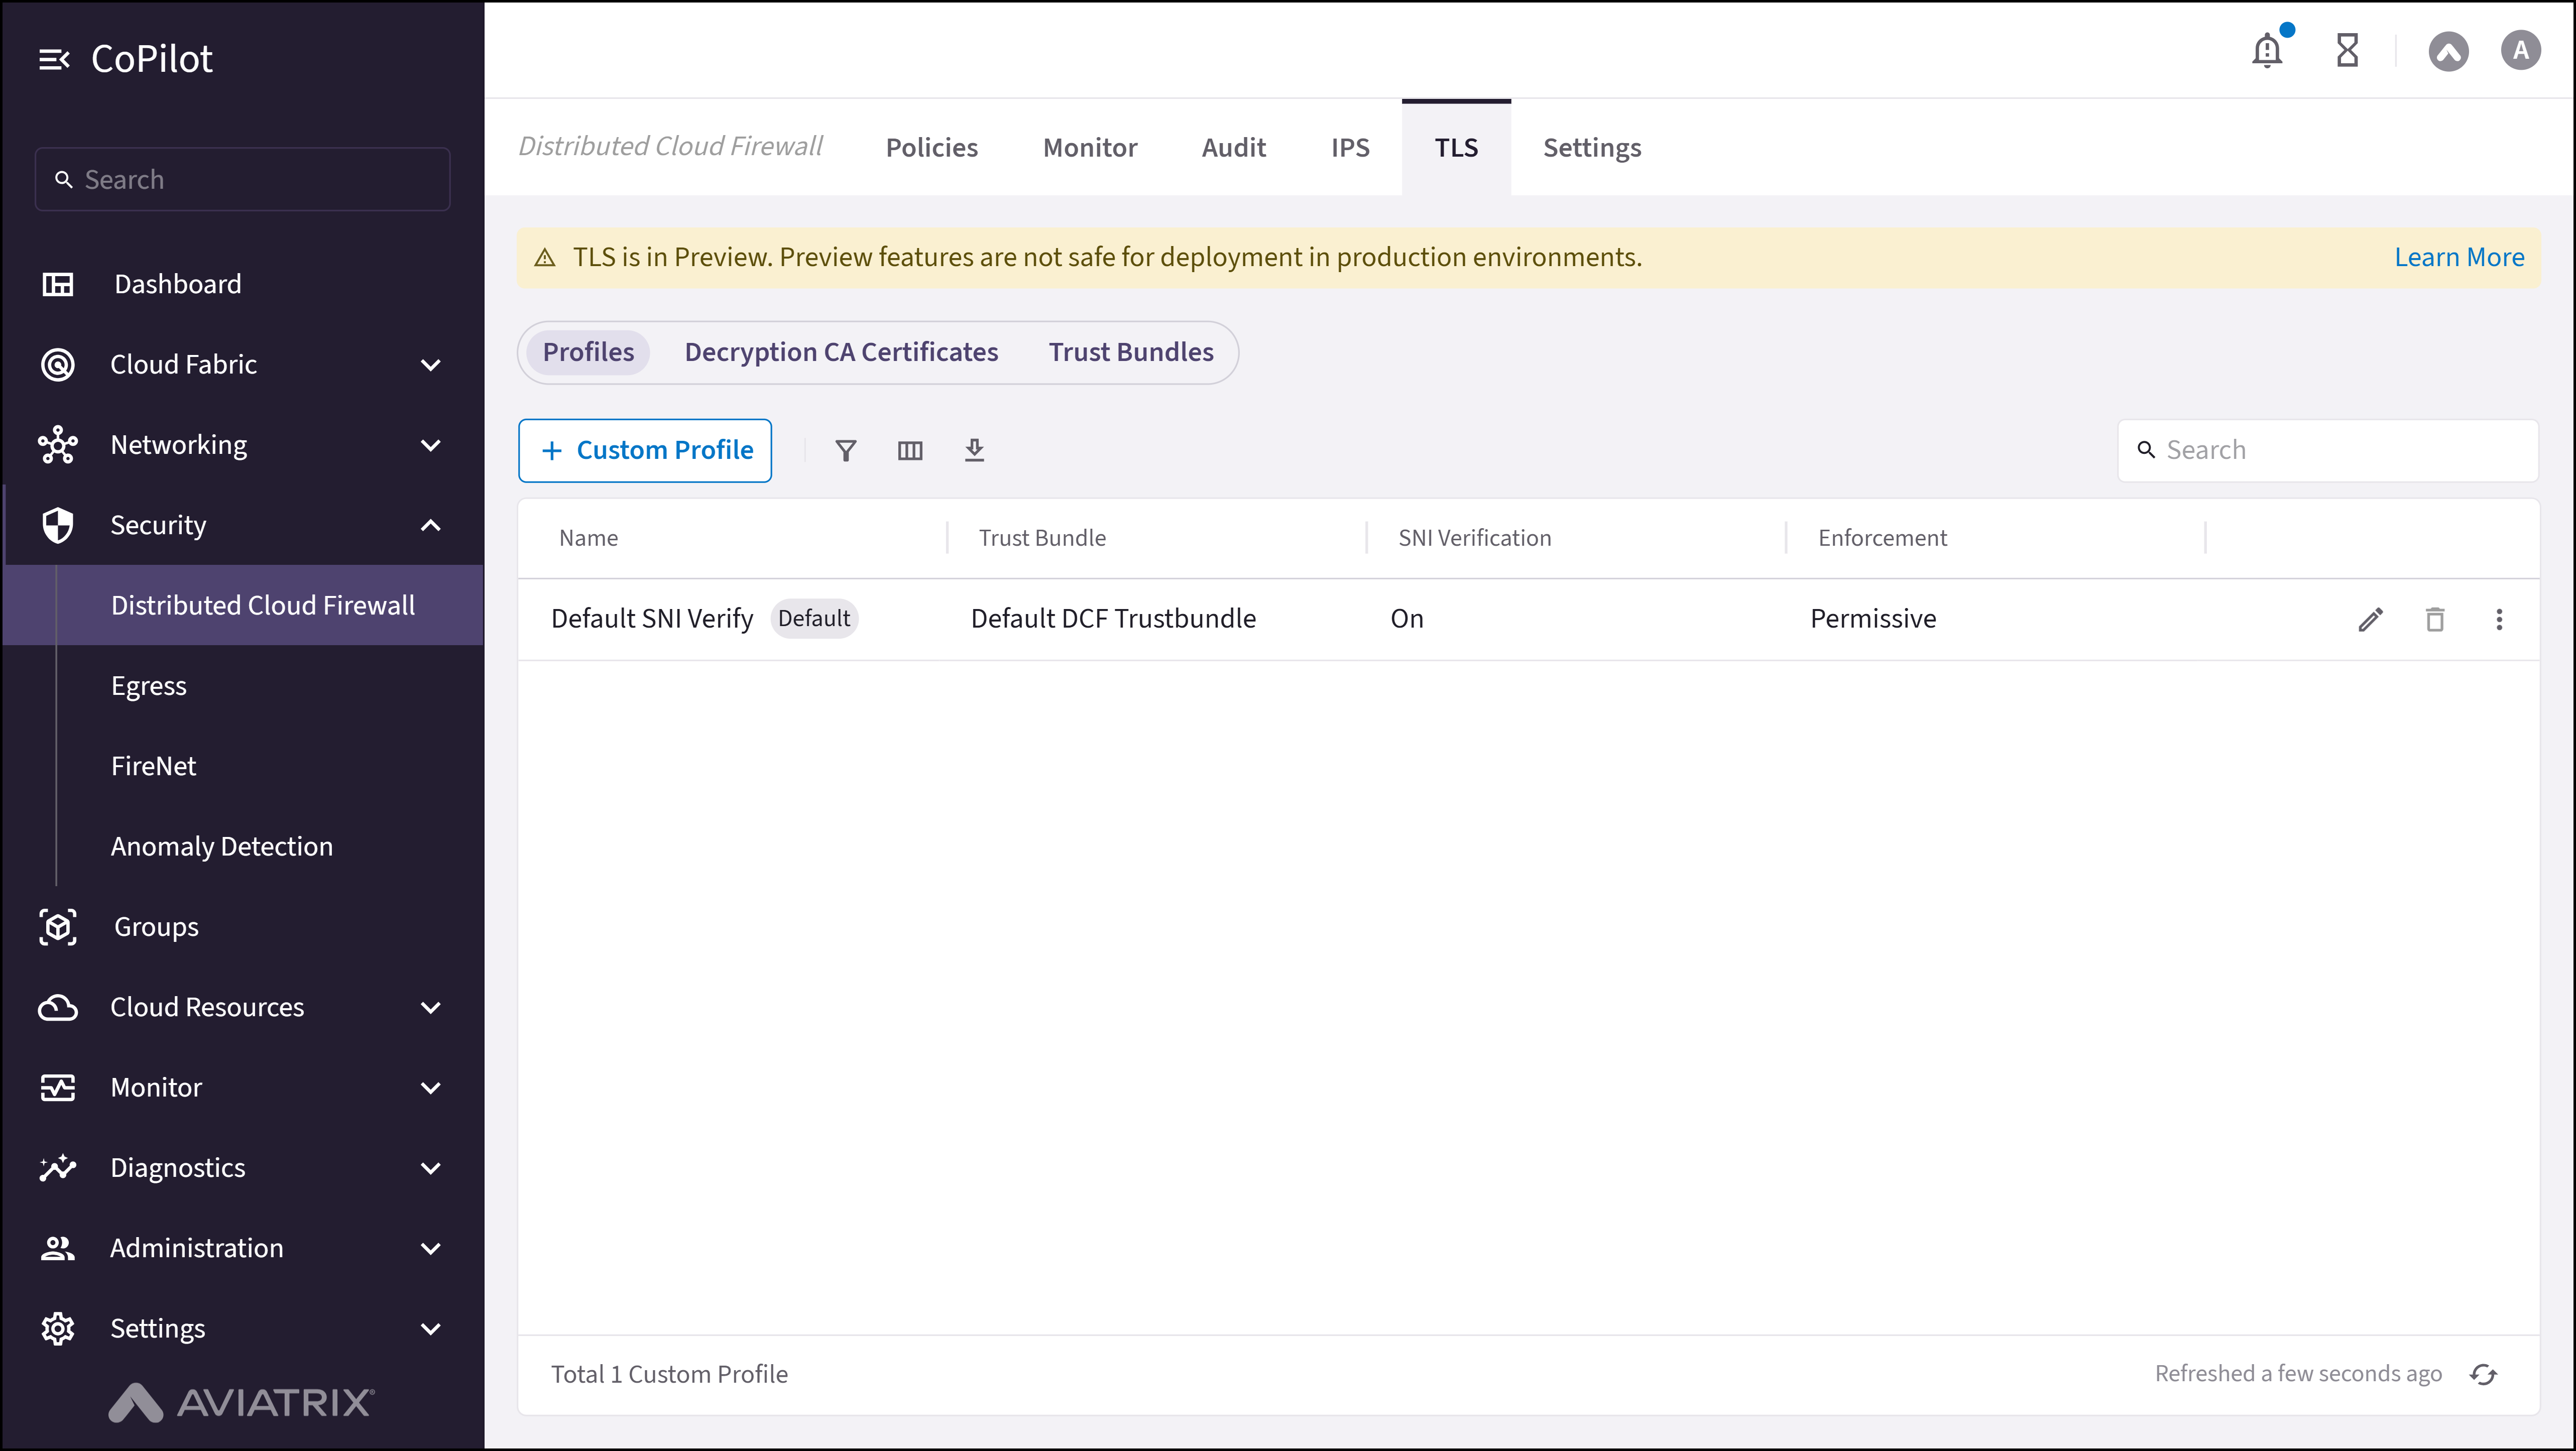The height and width of the screenshot is (1451, 2576).
Task: Open more options for Default SNI Verify
Action: [2499, 620]
